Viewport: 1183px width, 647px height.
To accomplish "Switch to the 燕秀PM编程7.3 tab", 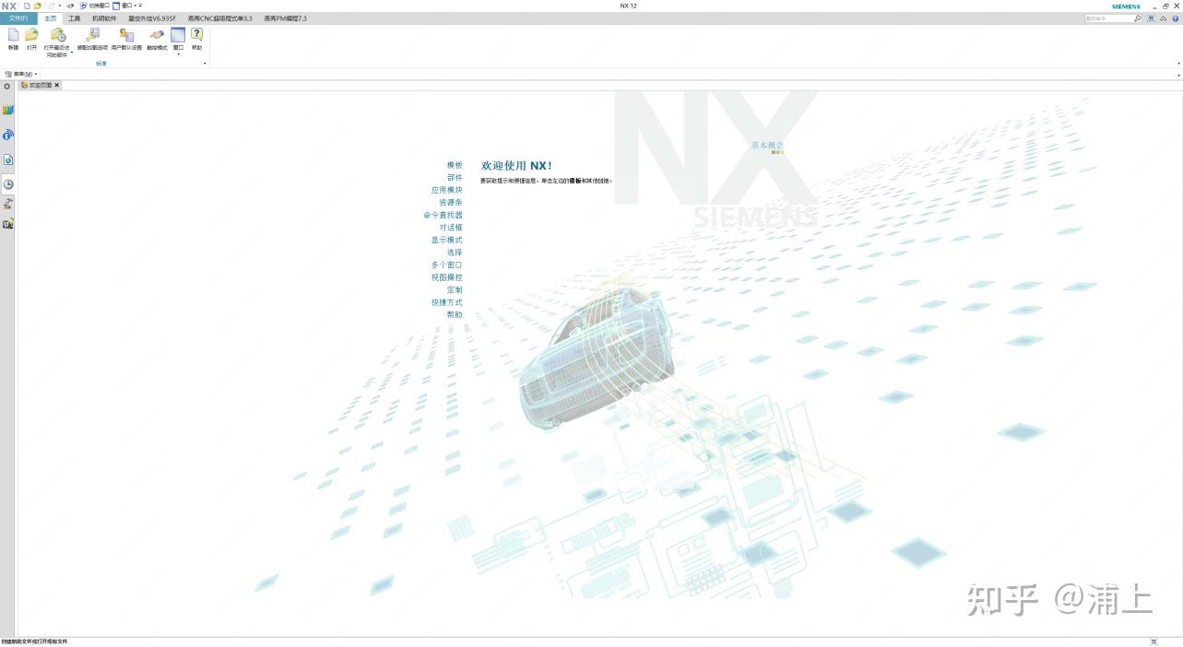I will [285, 18].
